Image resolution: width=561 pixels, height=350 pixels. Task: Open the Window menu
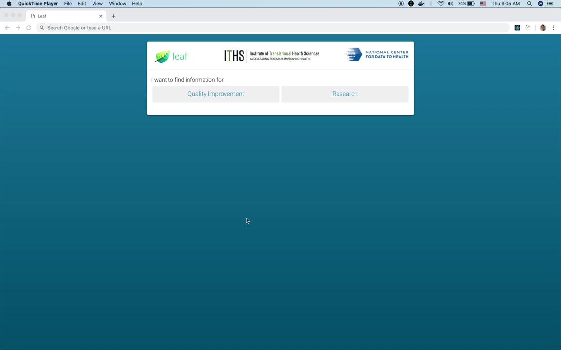pos(117,3)
